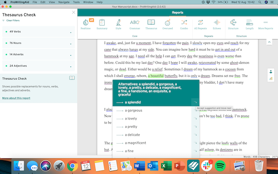Open the Help menu
278x174 pixels.
pos(99,2)
